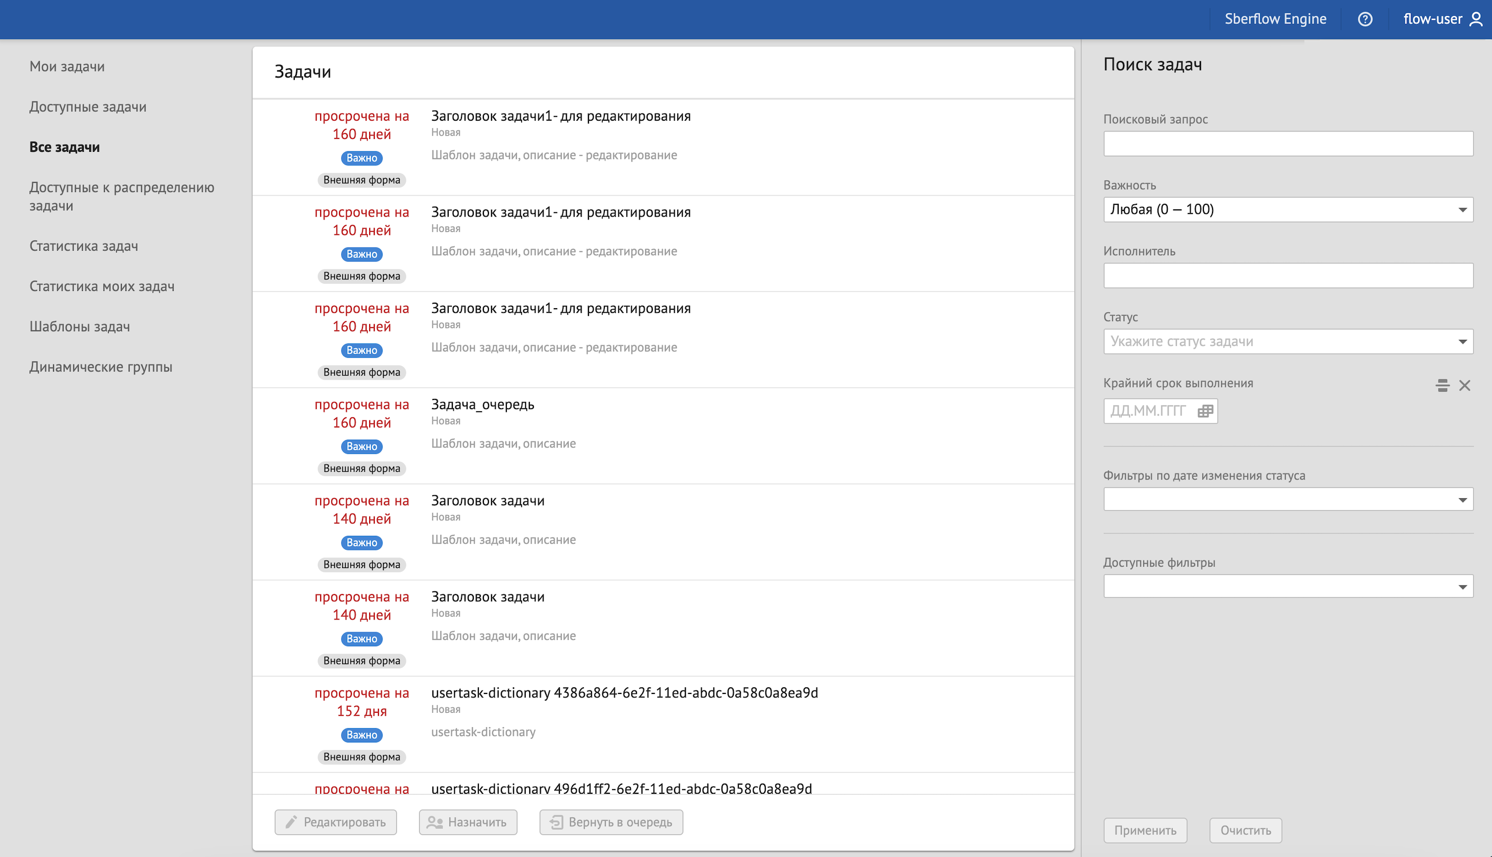Click the Поисковый запрос input field
This screenshot has width=1492, height=857.
coord(1288,143)
